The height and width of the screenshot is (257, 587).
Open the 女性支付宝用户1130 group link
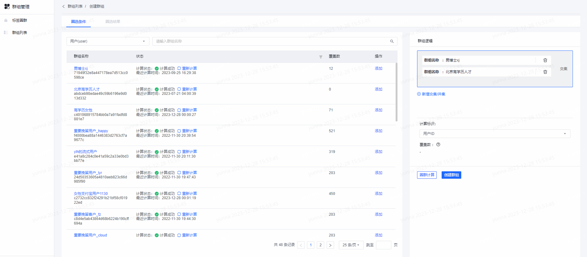pos(91,194)
